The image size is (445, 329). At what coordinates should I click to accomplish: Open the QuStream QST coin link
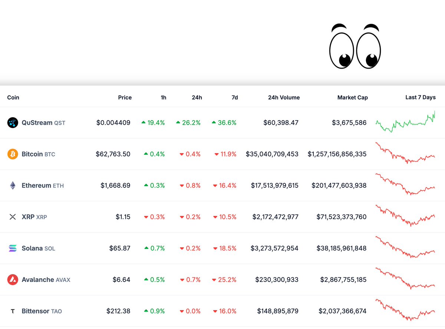pyautogui.click(x=43, y=123)
